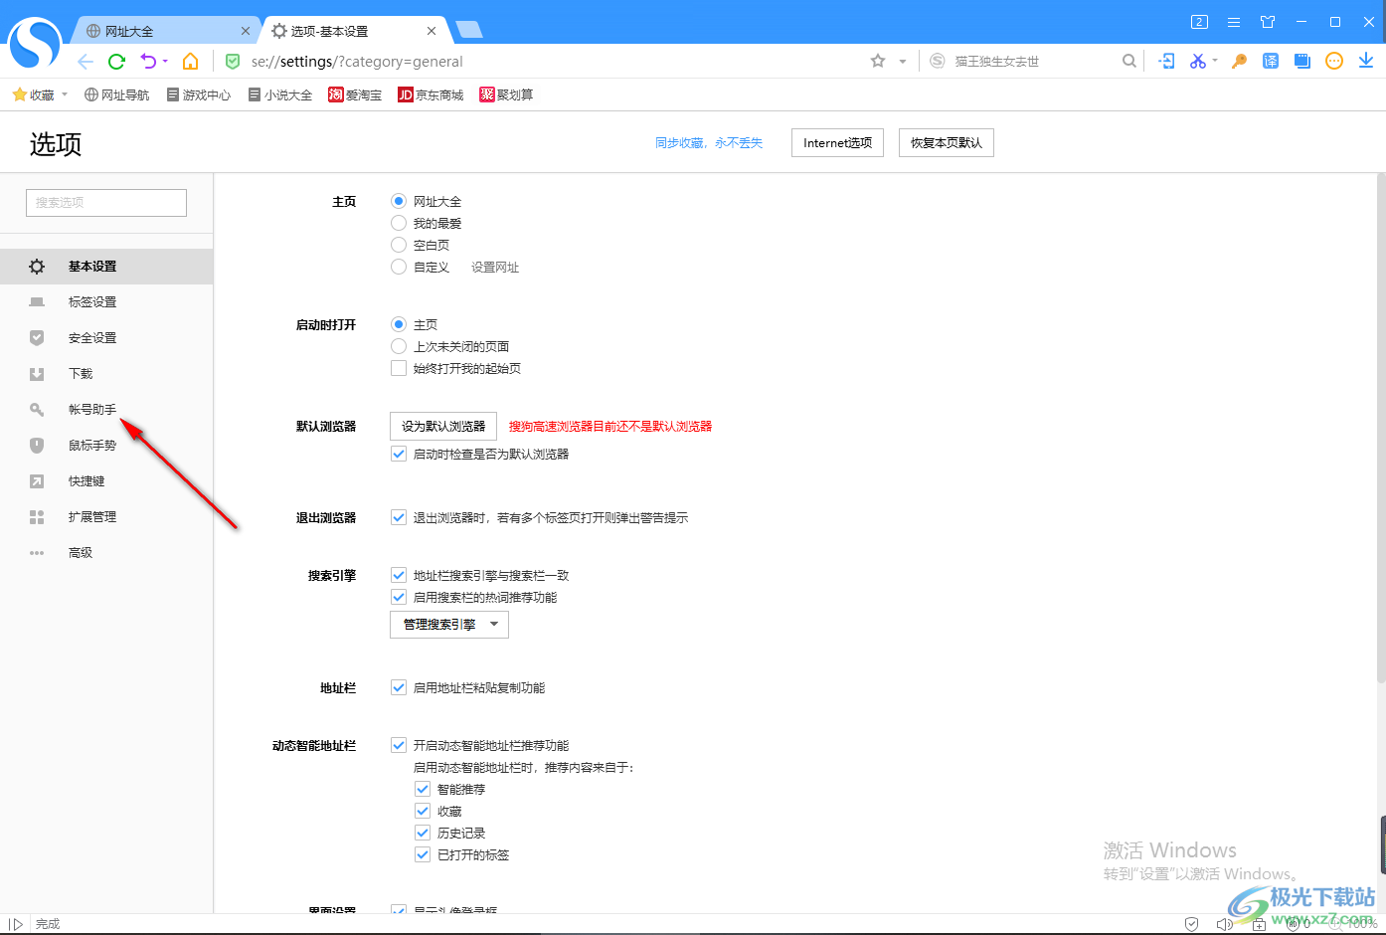Select 主页 startup radio option
The width and height of the screenshot is (1386, 935).
(399, 324)
